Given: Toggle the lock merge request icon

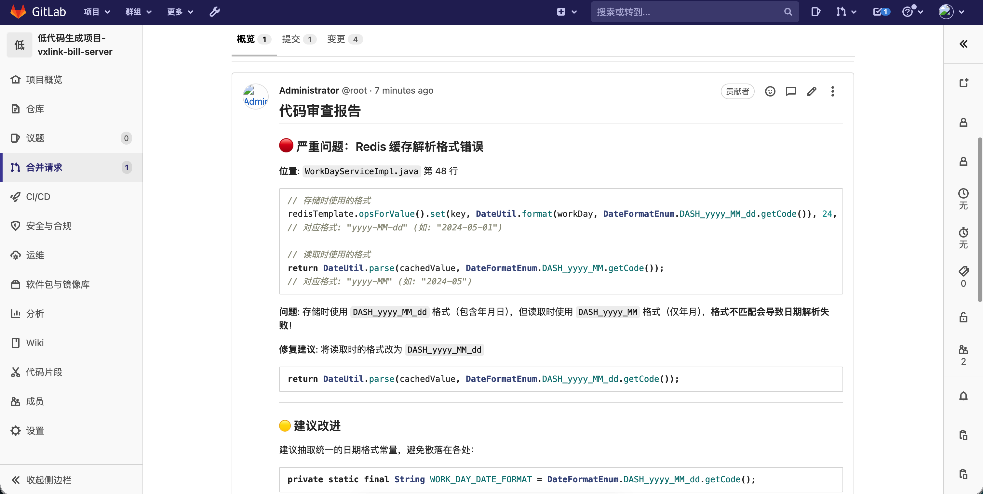Looking at the screenshot, I should (963, 317).
